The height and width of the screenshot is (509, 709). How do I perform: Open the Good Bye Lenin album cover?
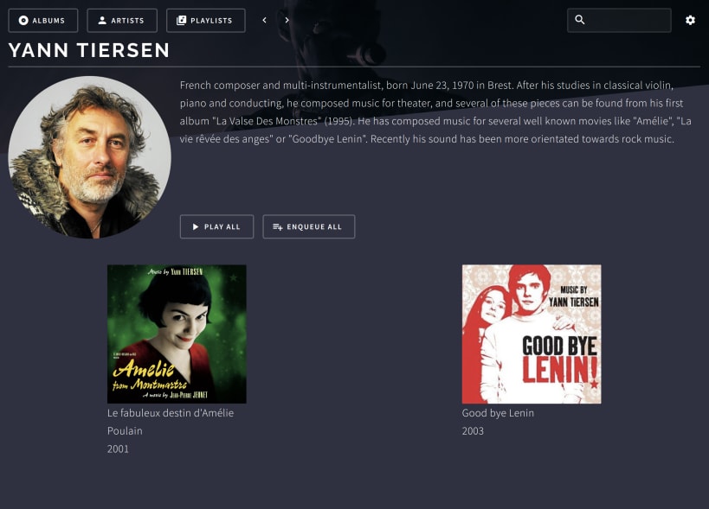click(x=532, y=334)
